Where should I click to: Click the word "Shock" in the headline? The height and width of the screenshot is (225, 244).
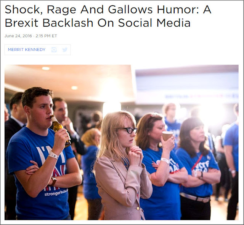(x=22, y=10)
